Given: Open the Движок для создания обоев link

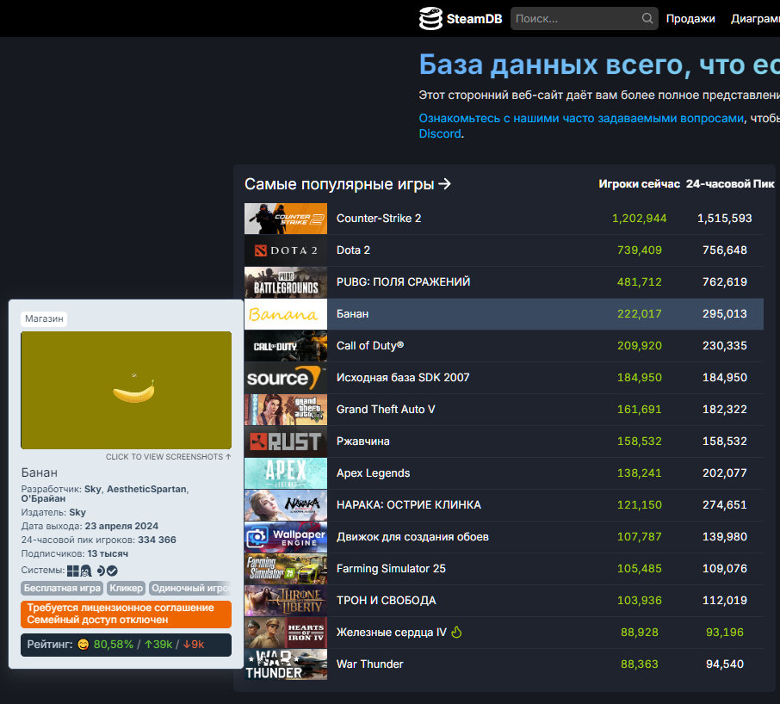Looking at the screenshot, I should (x=412, y=536).
